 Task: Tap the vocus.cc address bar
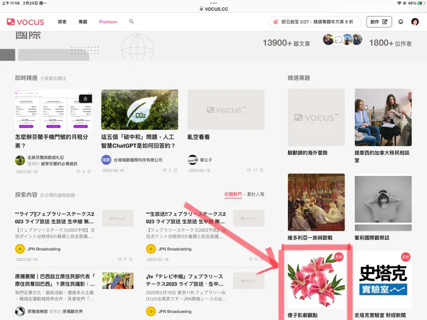tap(213, 9)
